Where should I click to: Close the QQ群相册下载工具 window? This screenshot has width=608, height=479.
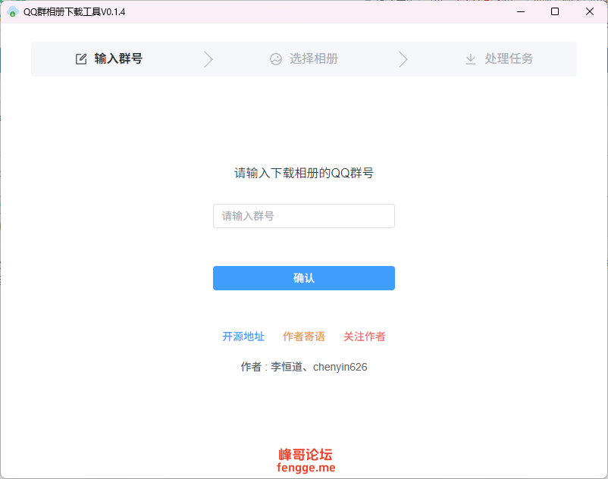(x=590, y=11)
